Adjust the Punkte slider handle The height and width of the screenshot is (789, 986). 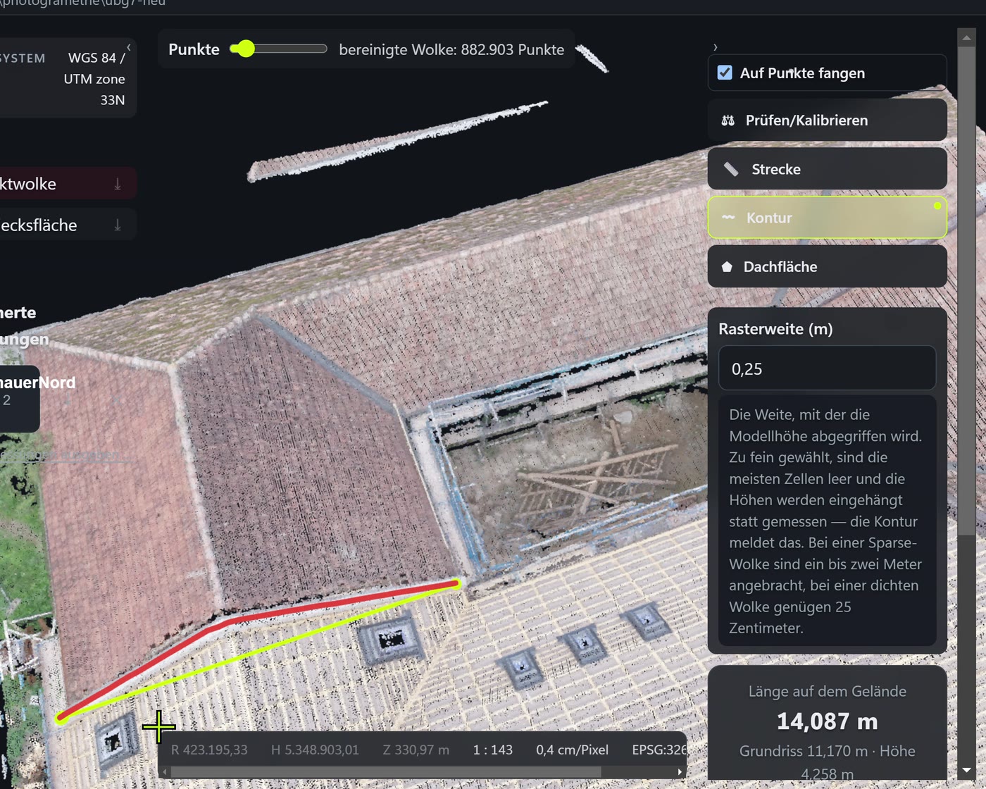coord(245,49)
